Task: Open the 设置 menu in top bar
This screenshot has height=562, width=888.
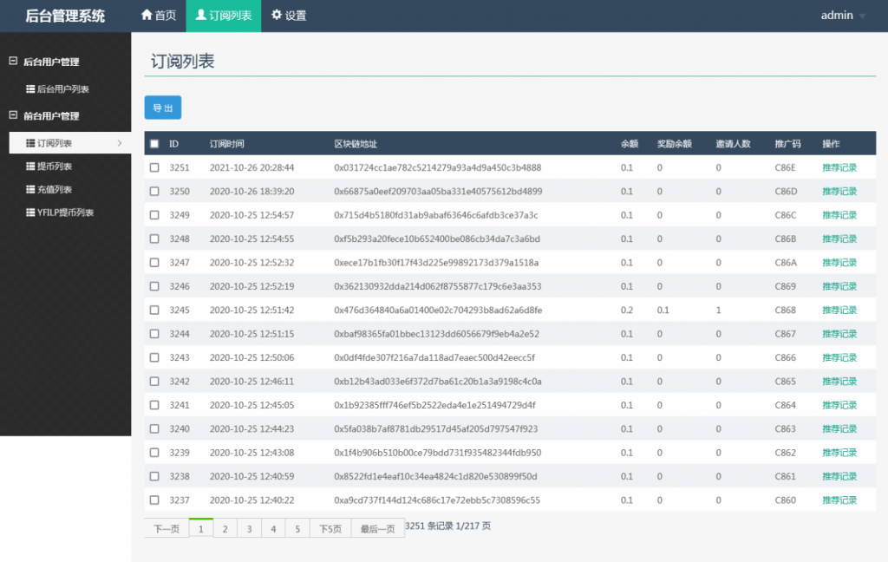Action: pos(289,16)
